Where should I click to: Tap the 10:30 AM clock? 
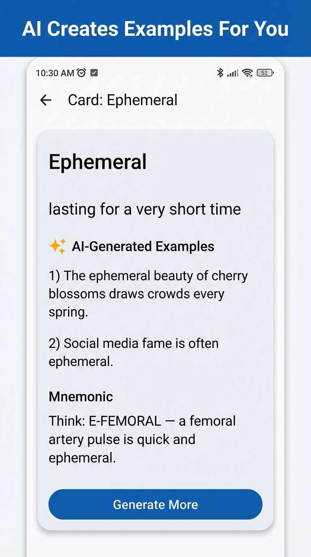(x=55, y=73)
